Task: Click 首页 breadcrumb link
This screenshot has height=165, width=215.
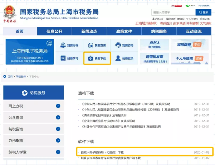Action: [10, 77]
